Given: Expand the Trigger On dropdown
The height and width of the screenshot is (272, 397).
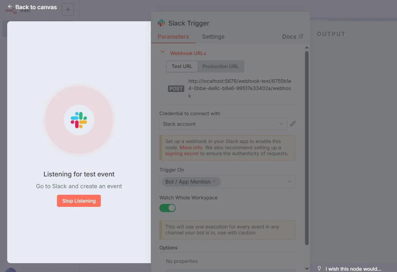Looking at the screenshot, I should 289,182.
